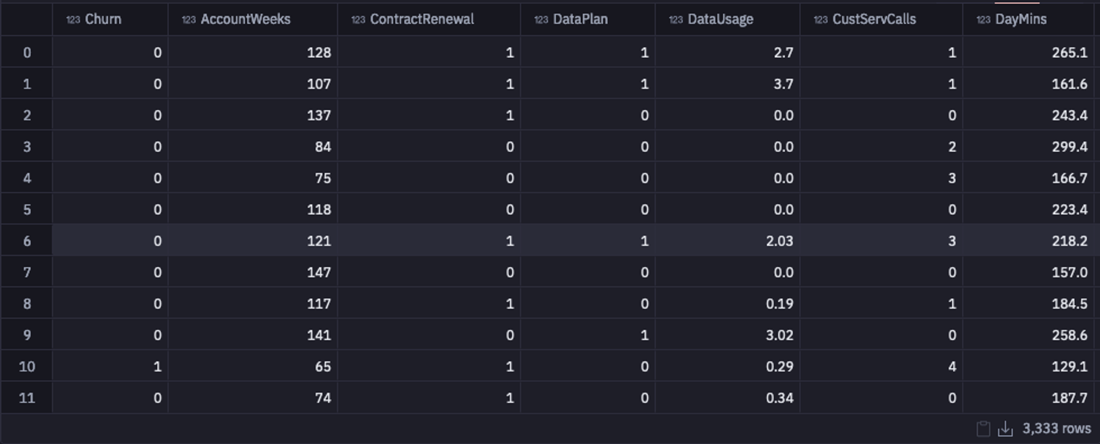
Task: Click the 123 type icon beside AccountWeeks
Action: (189, 20)
